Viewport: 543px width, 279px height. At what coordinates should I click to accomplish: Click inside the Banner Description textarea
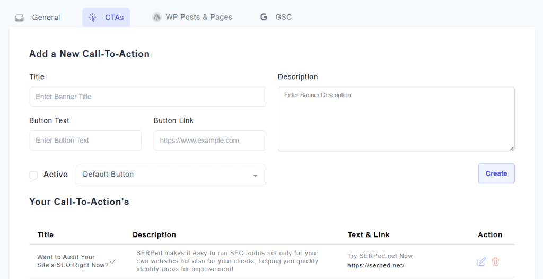click(x=396, y=119)
